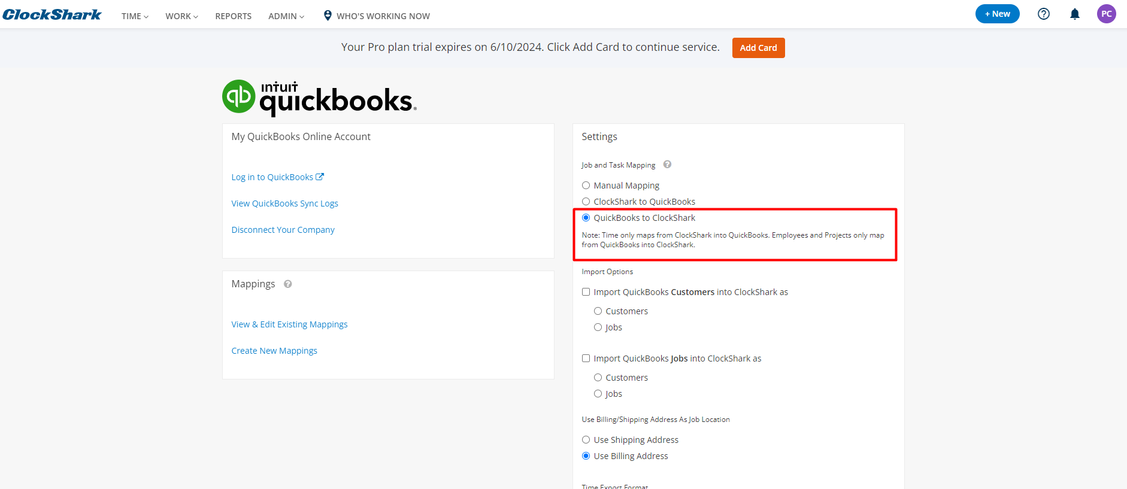The height and width of the screenshot is (489, 1127).
Task: Click Use Billing/Shipping Address As Job Location label
Action: click(x=656, y=420)
